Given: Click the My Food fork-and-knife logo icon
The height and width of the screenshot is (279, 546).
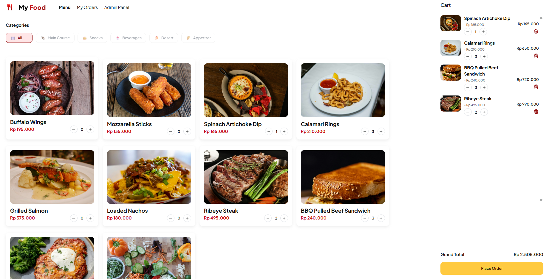Looking at the screenshot, I should [10, 7].
